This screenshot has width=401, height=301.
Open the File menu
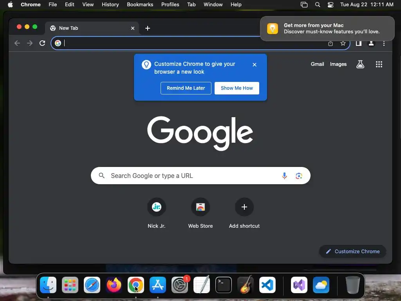53,5
